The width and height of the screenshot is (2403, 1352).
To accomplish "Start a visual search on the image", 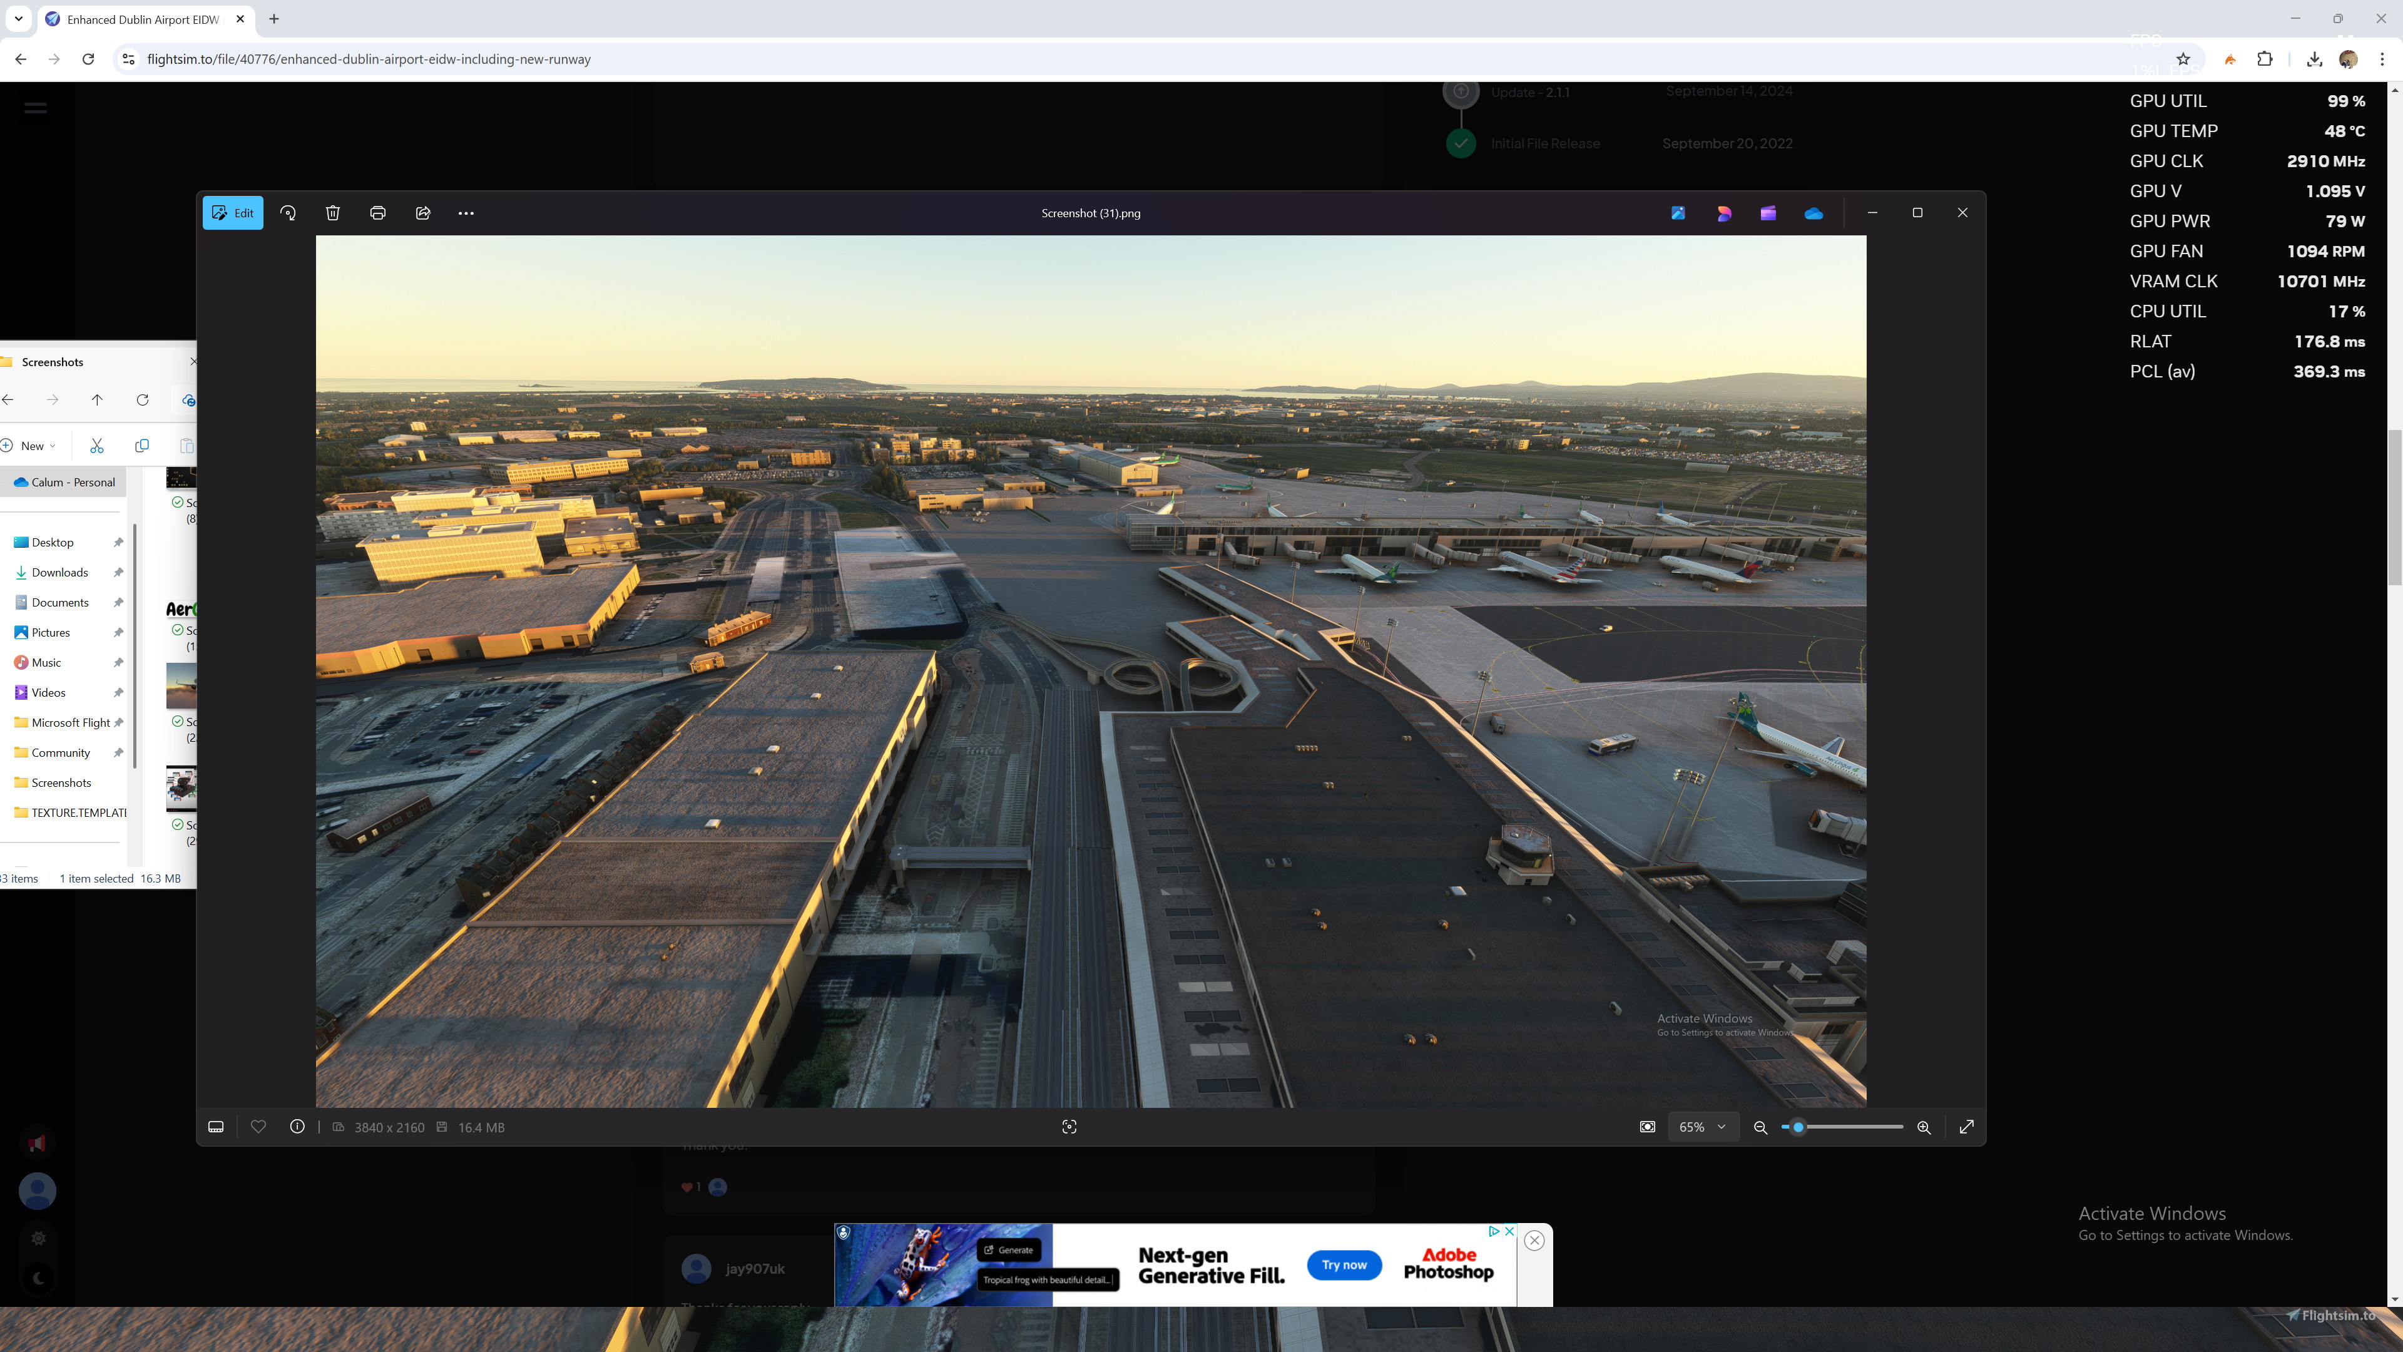I will pyautogui.click(x=1069, y=1127).
